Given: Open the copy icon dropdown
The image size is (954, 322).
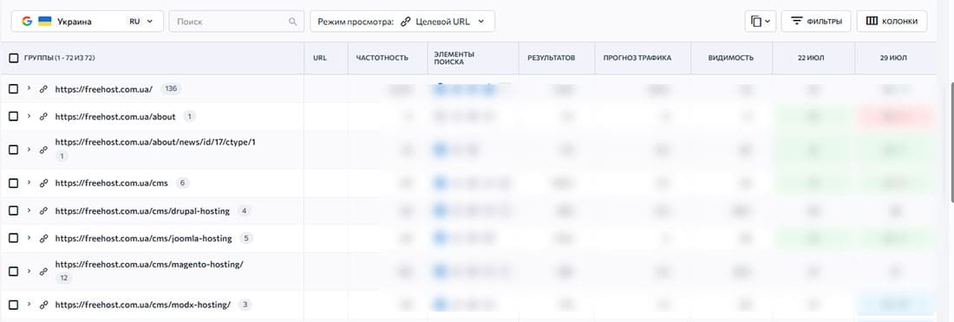Looking at the screenshot, I should (x=760, y=22).
